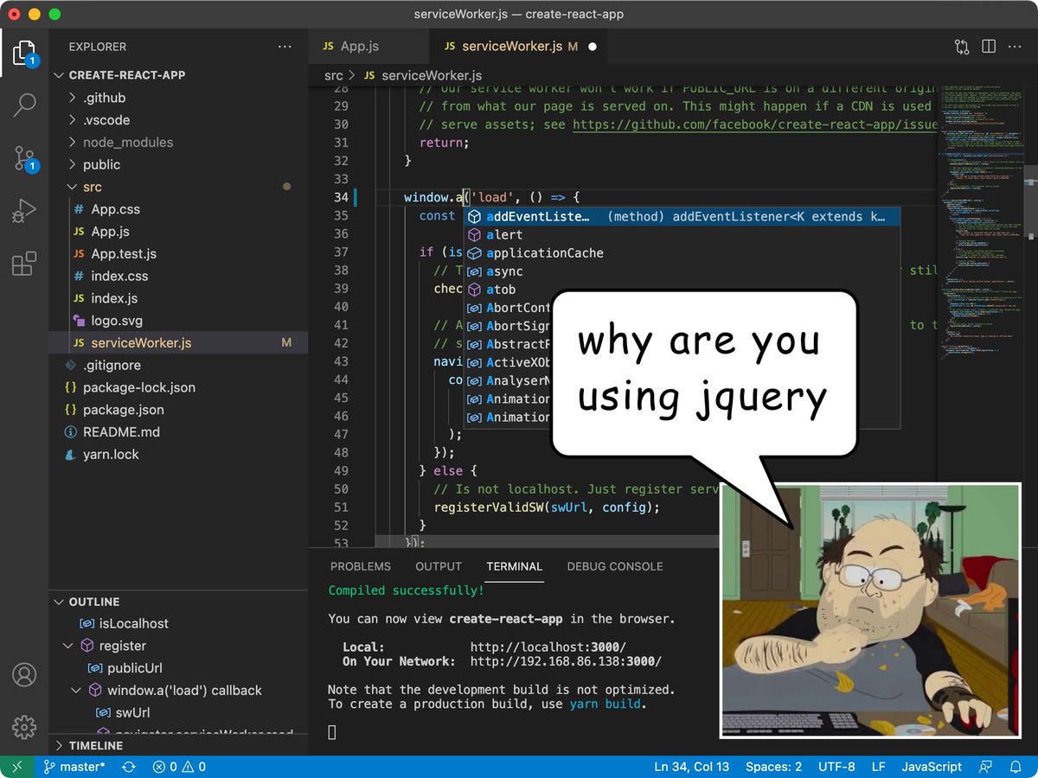Open the Search view icon

(x=24, y=105)
